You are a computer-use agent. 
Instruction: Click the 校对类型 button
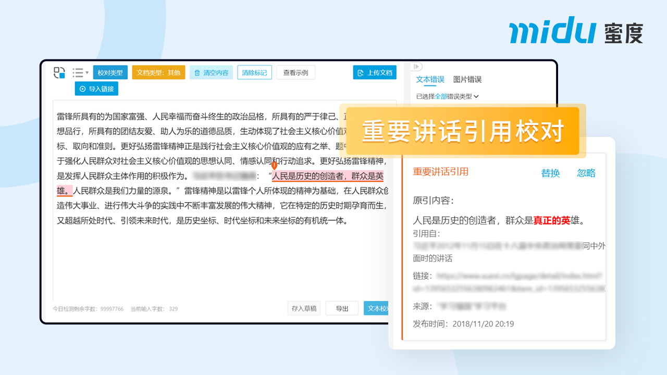(110, 73)
